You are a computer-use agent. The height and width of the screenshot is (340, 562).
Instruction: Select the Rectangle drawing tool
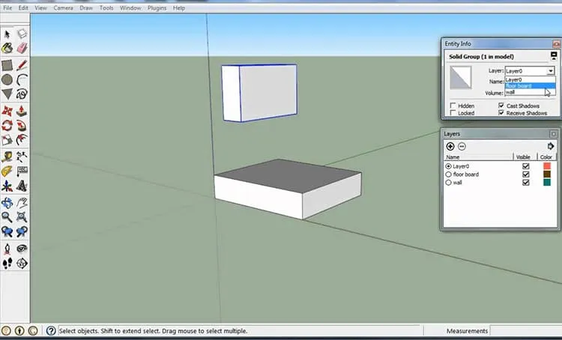point(7,65)
